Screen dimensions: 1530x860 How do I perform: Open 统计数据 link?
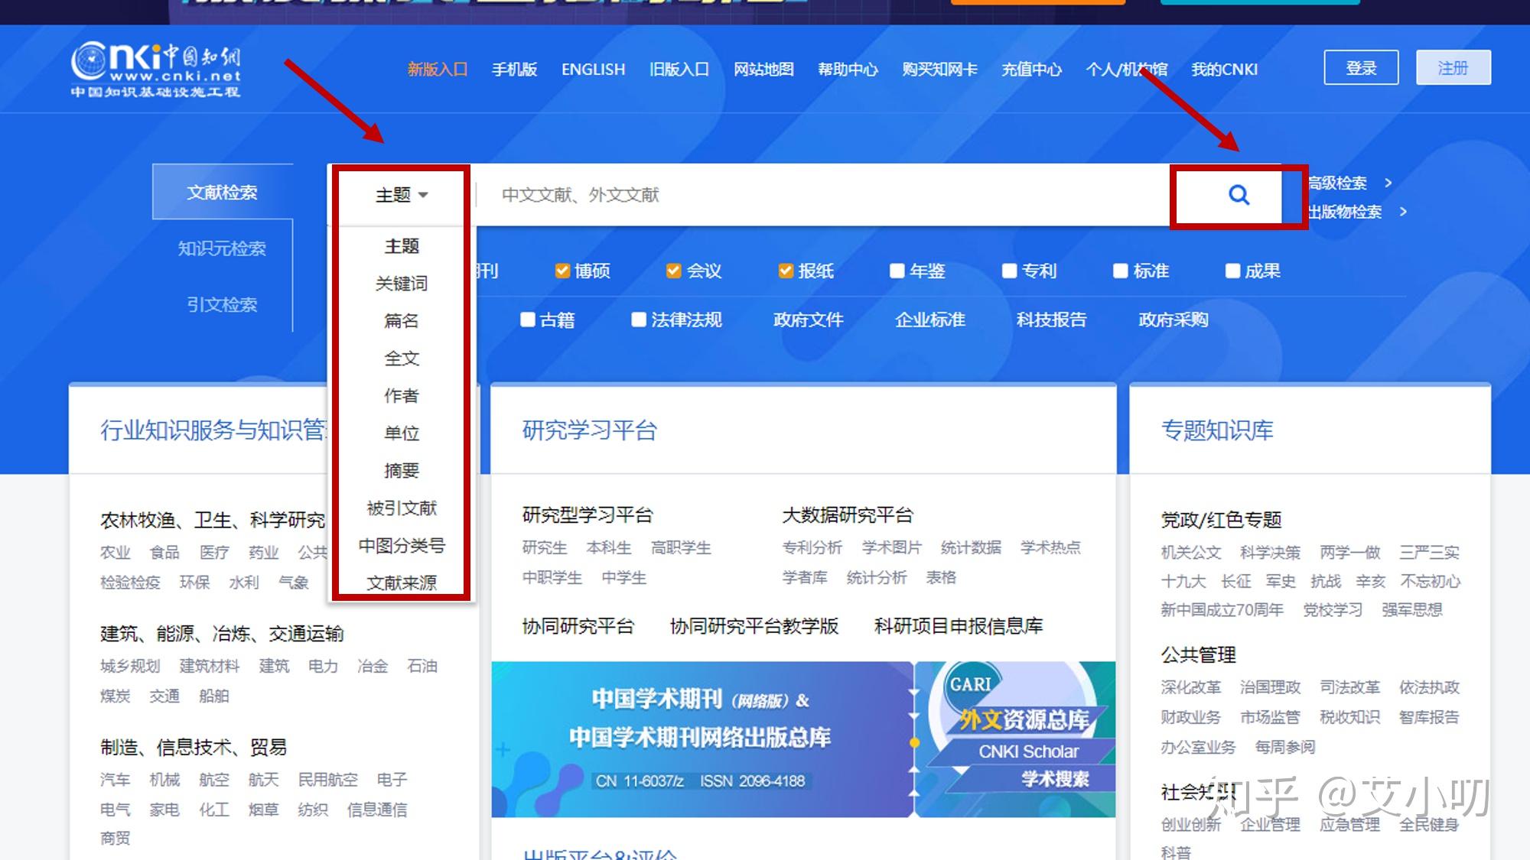971,547
